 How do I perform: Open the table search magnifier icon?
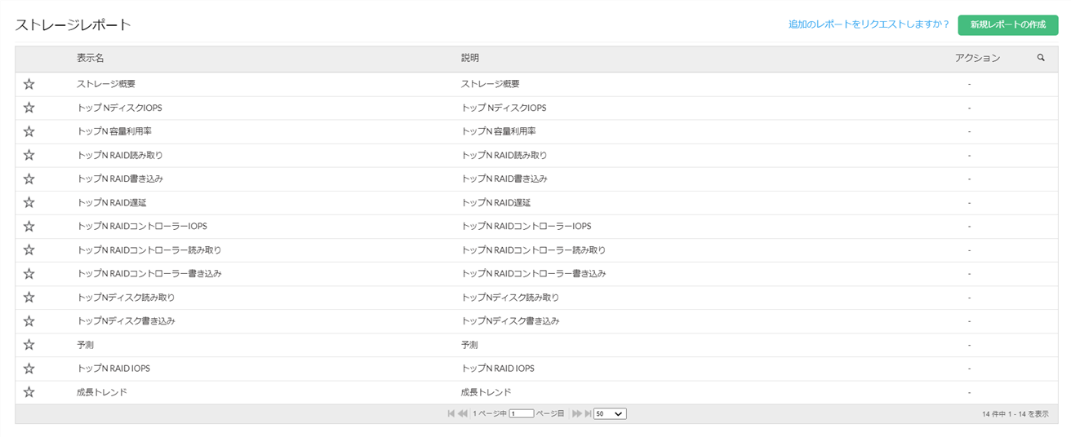(x=1041, y=58)
